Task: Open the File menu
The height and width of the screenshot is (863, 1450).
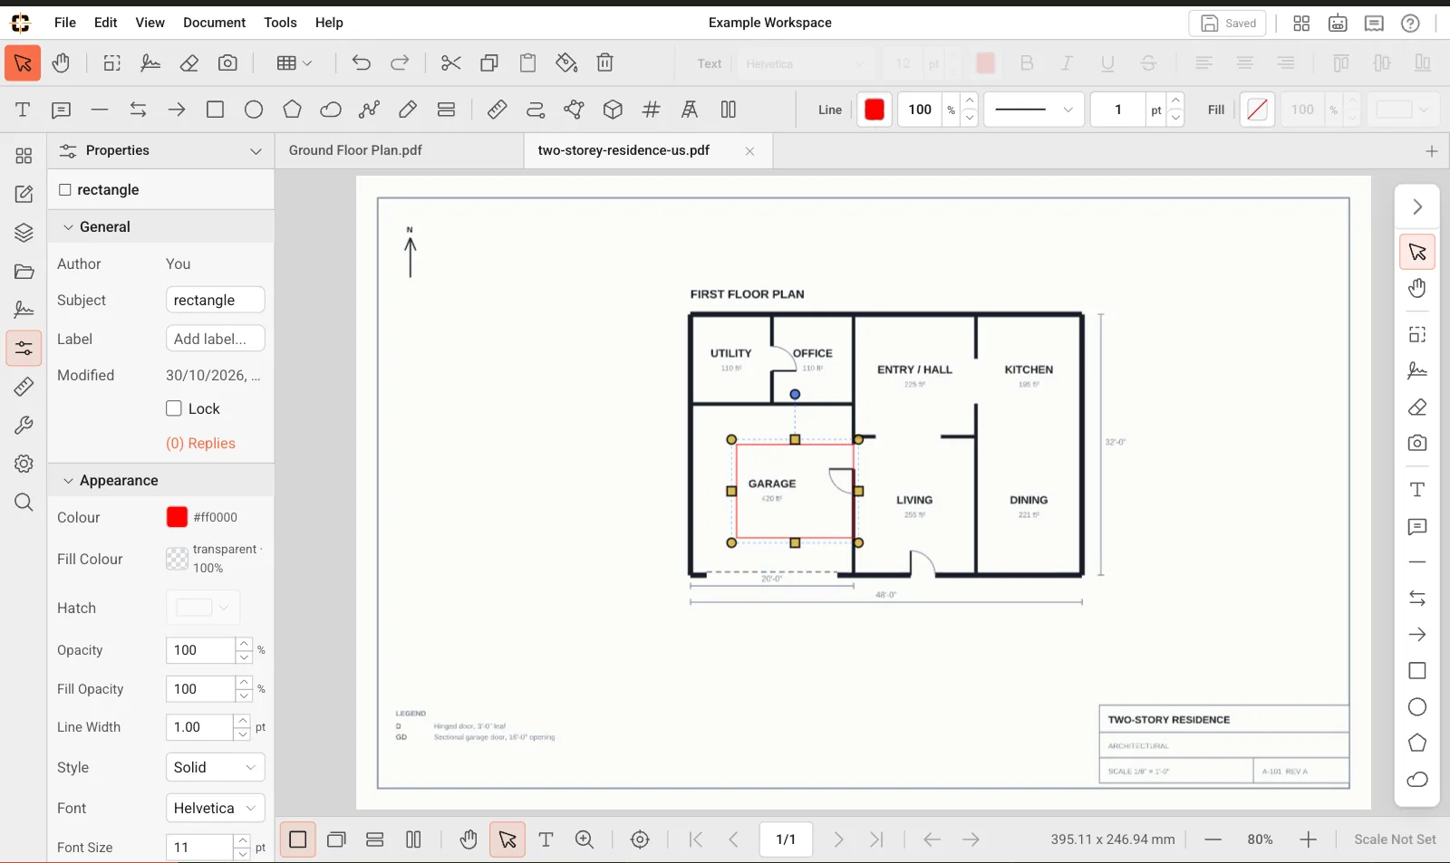Action: click(x=65, y=23)
